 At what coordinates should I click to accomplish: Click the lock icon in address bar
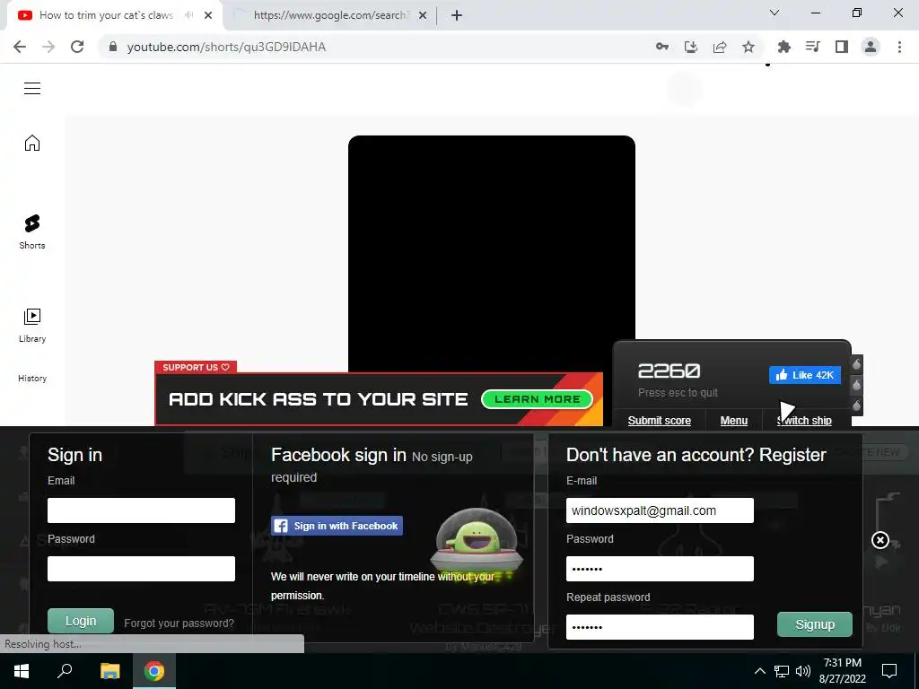113,47
